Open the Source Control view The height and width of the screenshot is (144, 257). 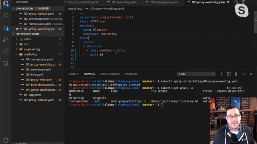click(6, 28)
